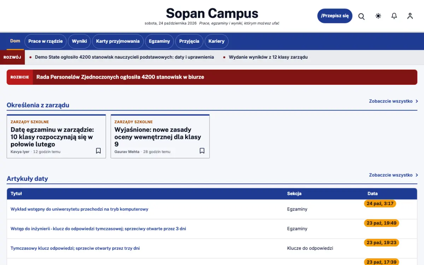Open the notifications bell icon
Image resolution: width=424 pixels, height=265 pixels.
click(394, 16)
